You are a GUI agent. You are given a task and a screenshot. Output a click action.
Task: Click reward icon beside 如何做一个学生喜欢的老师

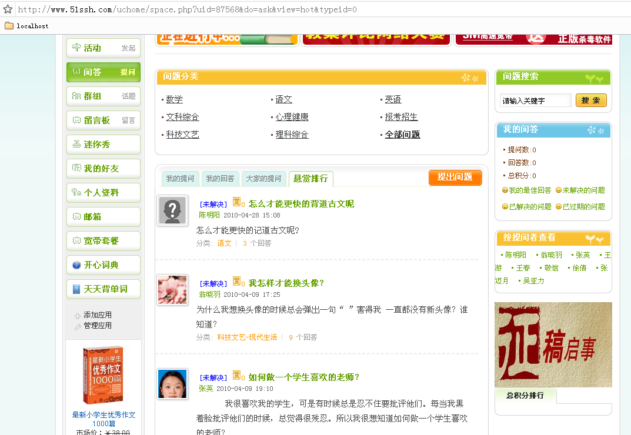coord(236,375)
